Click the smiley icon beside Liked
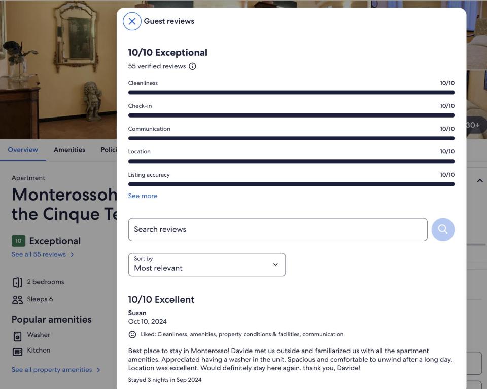Screen dimensions: 487x389 tap(132, 334)
